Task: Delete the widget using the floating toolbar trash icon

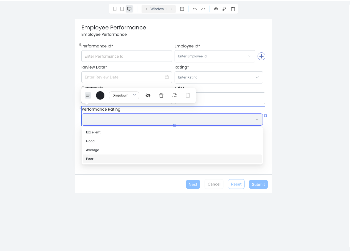Action: click(x=161, y=95)
